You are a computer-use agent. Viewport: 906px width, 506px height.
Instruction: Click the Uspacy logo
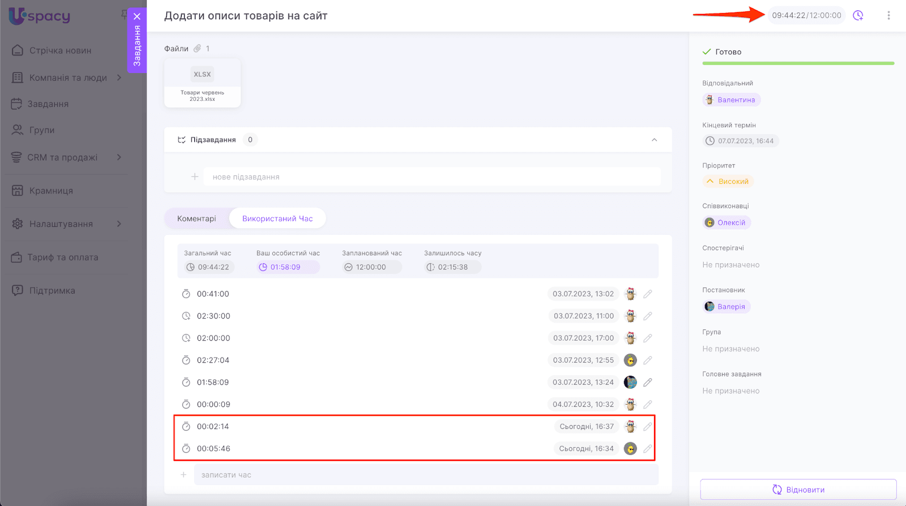40,16
